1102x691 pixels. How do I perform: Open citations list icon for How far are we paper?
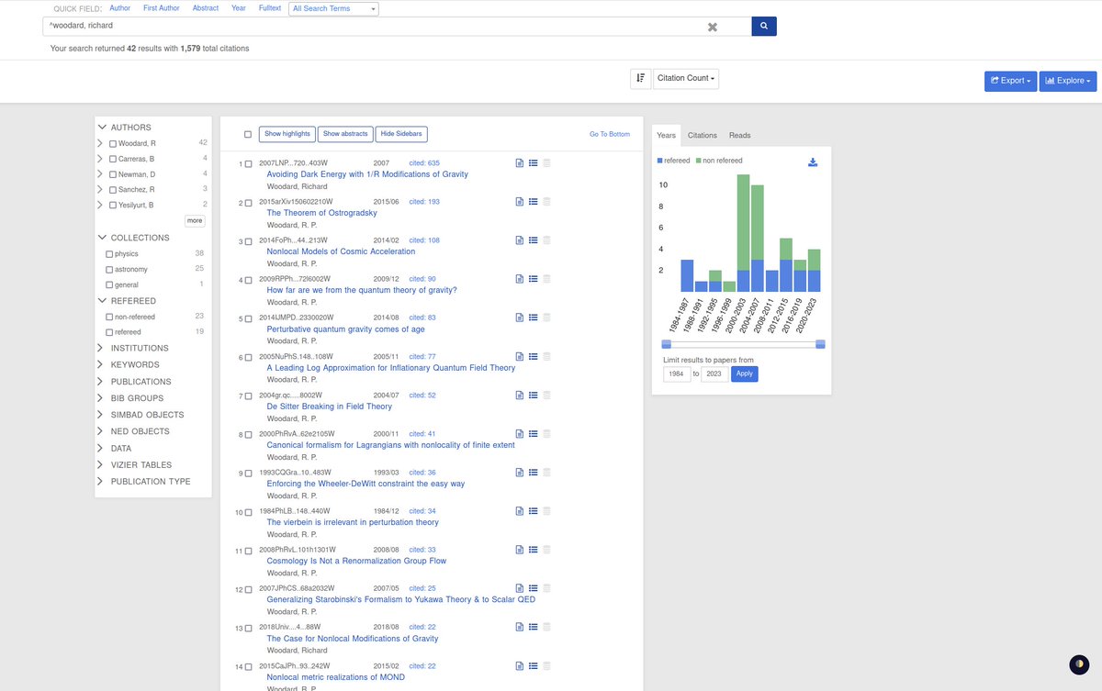(x=533, y=279)
